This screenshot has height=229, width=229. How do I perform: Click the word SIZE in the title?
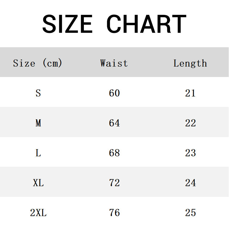[67, 25]
